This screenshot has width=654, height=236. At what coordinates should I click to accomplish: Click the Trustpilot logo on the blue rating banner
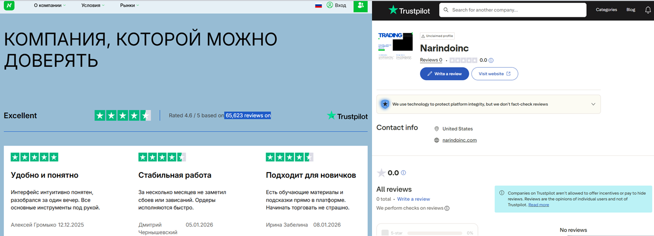pos(347,116)
